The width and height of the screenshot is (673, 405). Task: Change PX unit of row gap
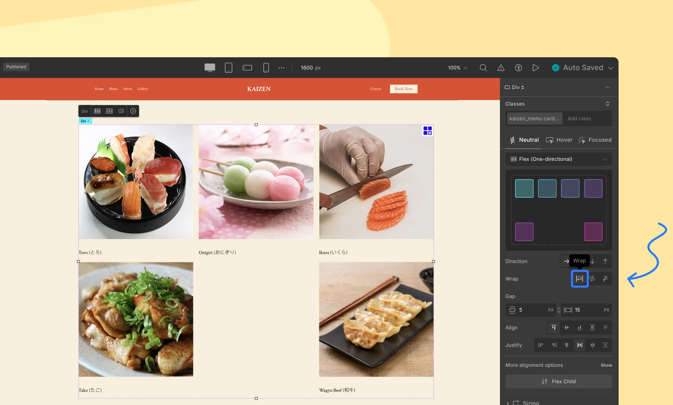[x=551, y=310]
